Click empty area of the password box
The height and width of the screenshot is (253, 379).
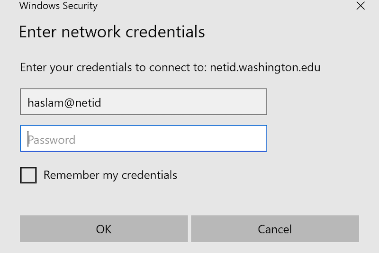[x=171, y=138]
